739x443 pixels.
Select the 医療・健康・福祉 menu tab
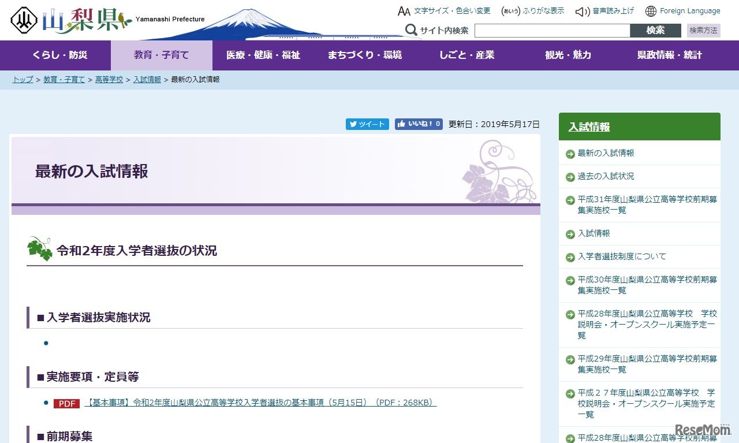pyautogui.click(x=263, y=55)
